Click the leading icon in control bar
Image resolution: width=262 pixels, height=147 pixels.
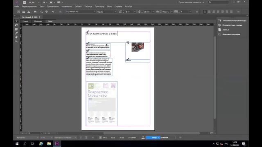(x=139, y=12)
